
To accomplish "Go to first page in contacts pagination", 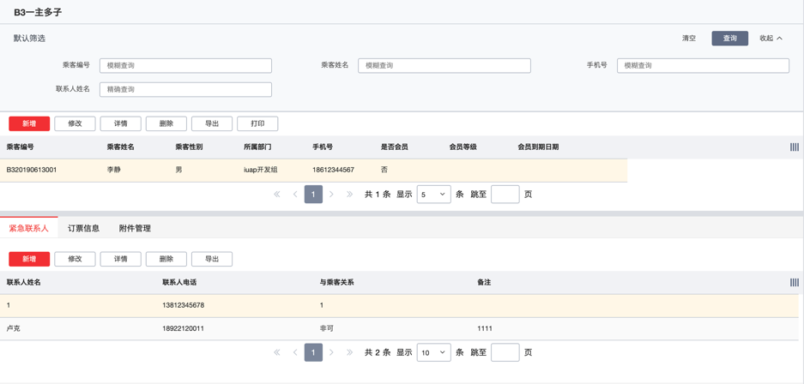I will 277,352.
